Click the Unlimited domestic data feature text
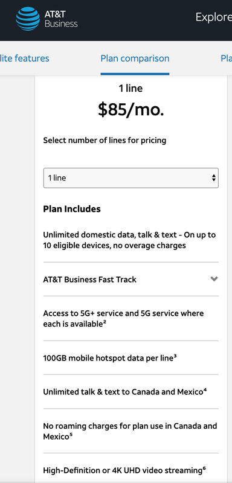This screenshot has height=483, width=232. [129, 240]
